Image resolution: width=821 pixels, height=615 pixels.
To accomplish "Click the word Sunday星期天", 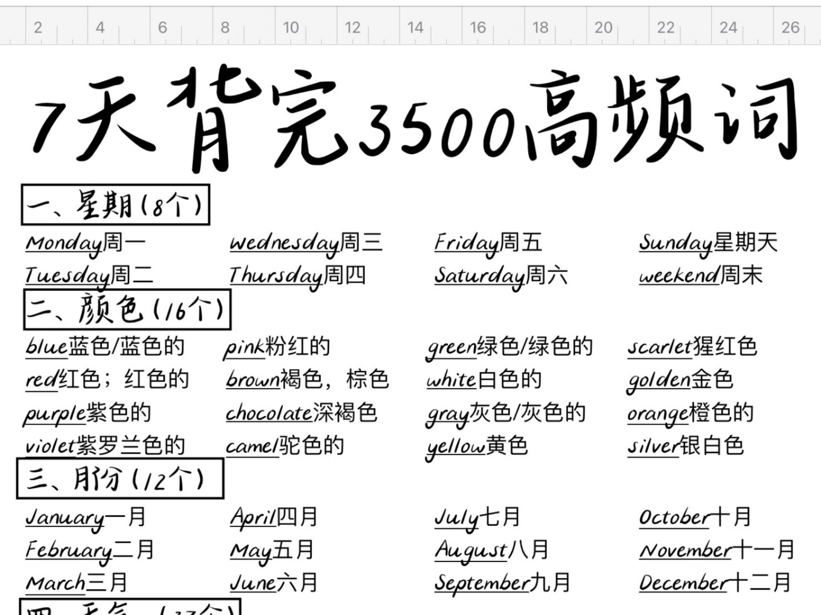I will [708, 244].
